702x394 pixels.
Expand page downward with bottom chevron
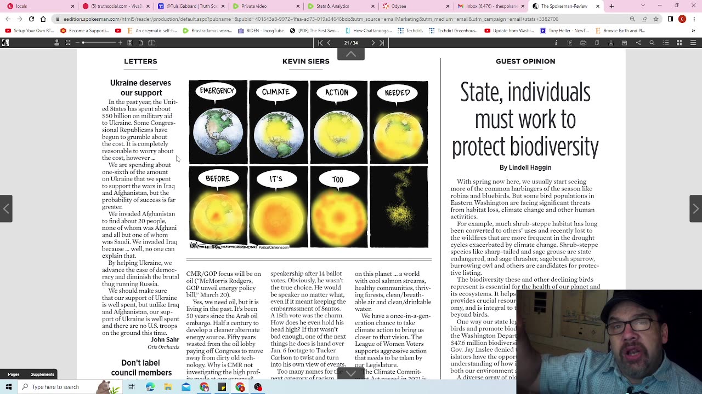(x=351, y=373)
